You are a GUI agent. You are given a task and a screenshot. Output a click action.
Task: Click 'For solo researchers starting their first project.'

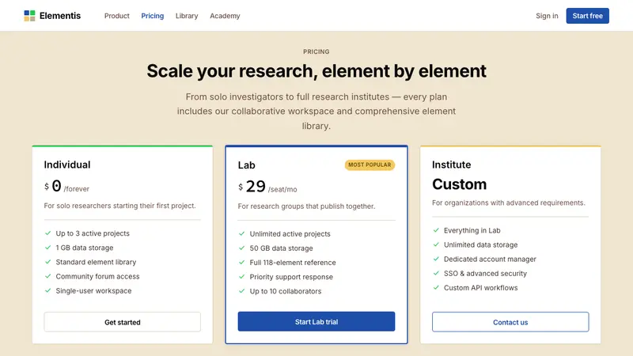coord(120,206)
